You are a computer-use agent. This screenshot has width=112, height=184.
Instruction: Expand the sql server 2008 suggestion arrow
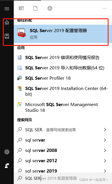pyautogui.click(x=105, y=150)
